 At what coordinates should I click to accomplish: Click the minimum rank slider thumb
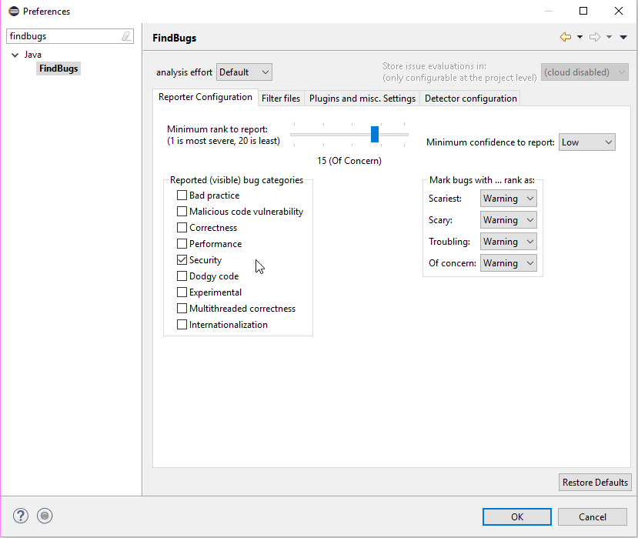[375, 134]
